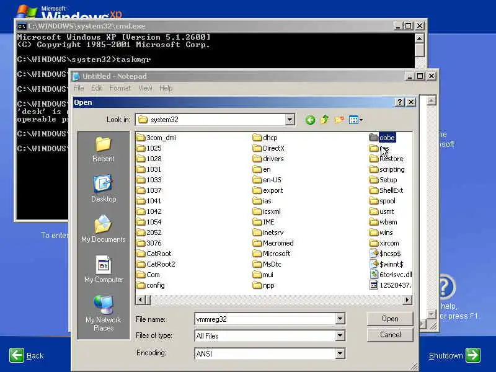Select My Computer in the places bar
The image size is (496, 372).
point(104,269)
